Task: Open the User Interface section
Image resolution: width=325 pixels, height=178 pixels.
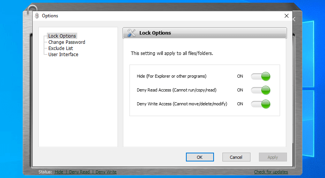Action: [x=63, y=55]
